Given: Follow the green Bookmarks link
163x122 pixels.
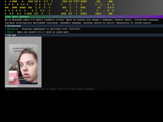Looking at the screenshot, I should (x=13, y=29).
